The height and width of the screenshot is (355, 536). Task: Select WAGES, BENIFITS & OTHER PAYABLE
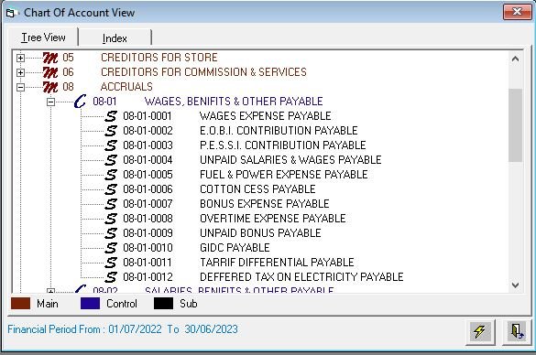click(234, 102)
